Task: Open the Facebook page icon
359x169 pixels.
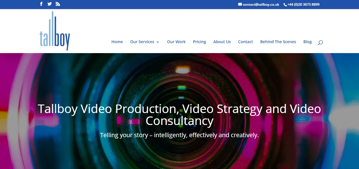Action: click(x=41, y=4)
